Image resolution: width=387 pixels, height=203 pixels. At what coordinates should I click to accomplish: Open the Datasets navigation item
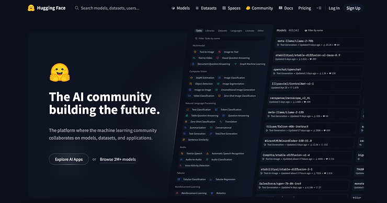(206, 8)
